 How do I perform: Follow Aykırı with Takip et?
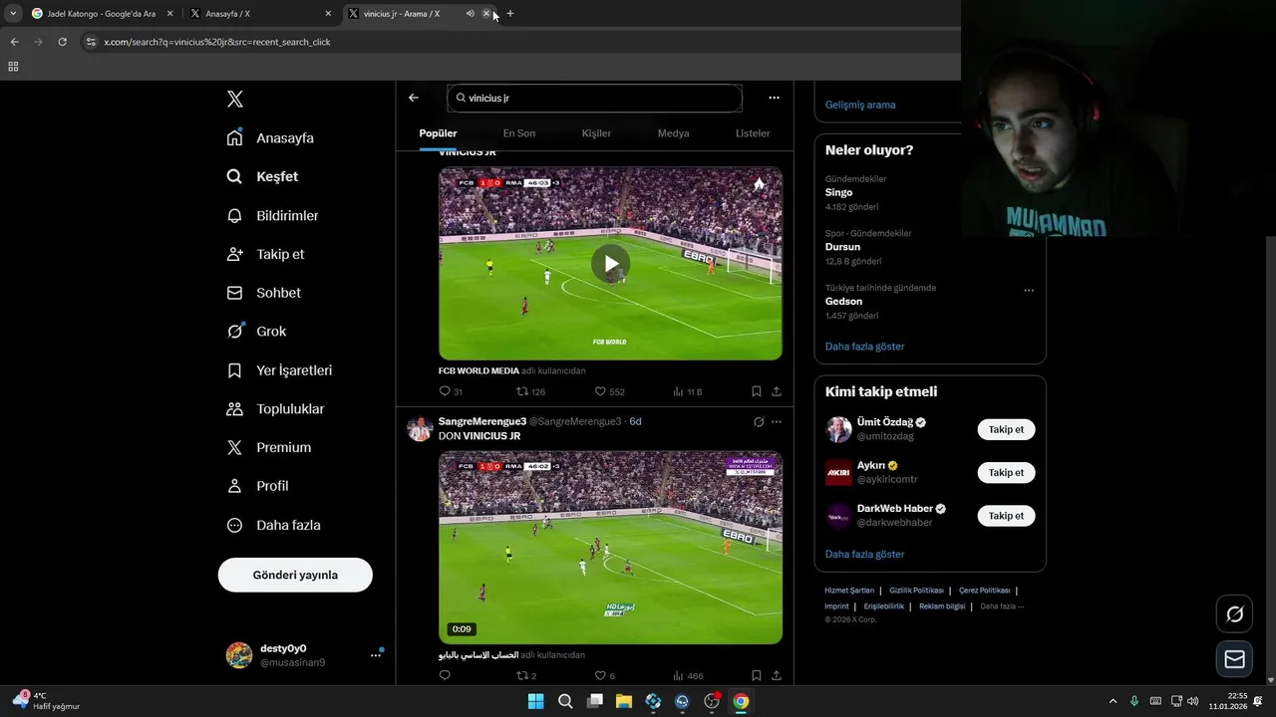(1006, 472)
